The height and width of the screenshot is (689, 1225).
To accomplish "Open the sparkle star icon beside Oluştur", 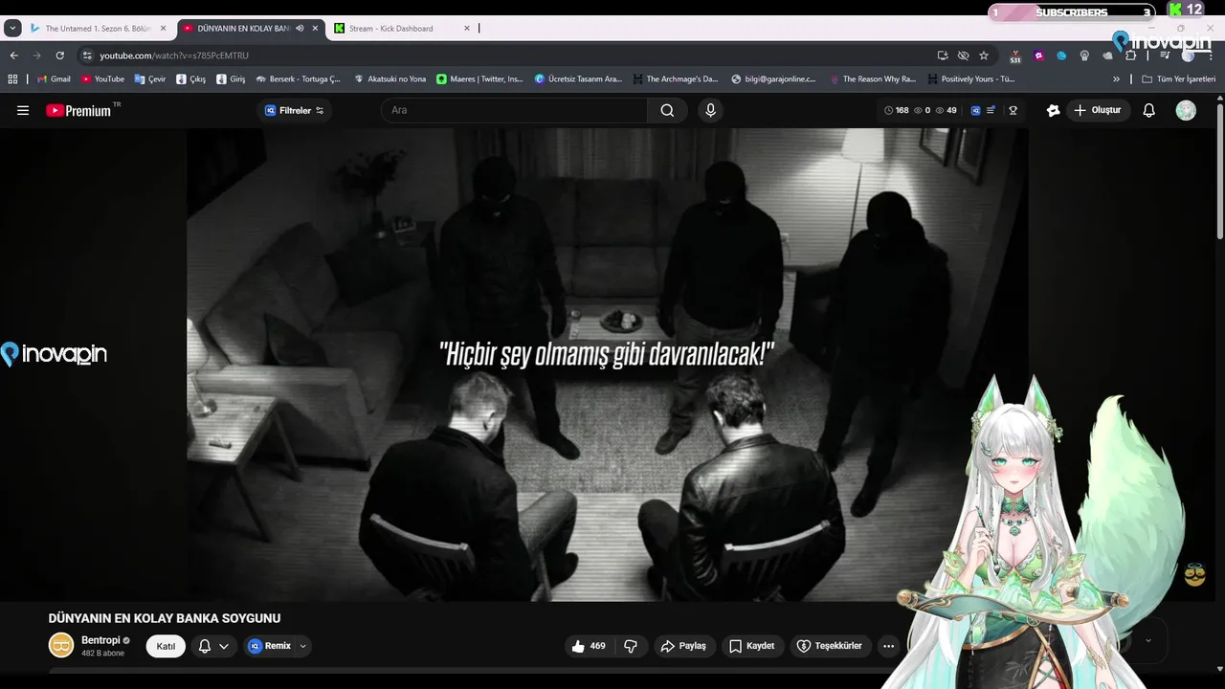I will pos(1054,110).
